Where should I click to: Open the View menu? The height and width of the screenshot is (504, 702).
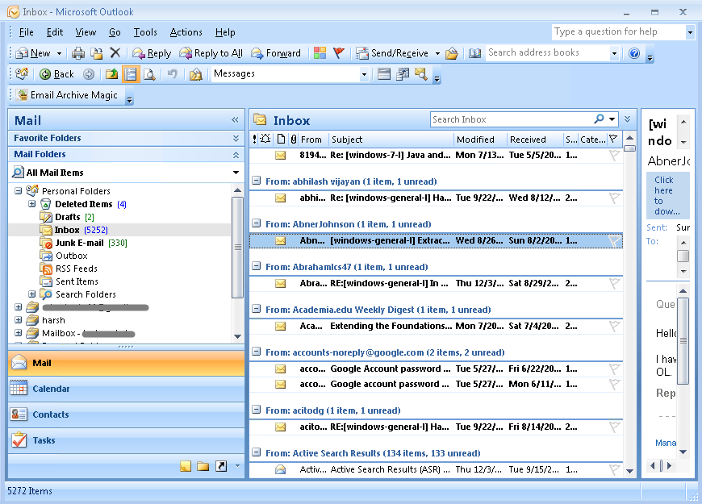pyautogui.click(x=86, y=32)
